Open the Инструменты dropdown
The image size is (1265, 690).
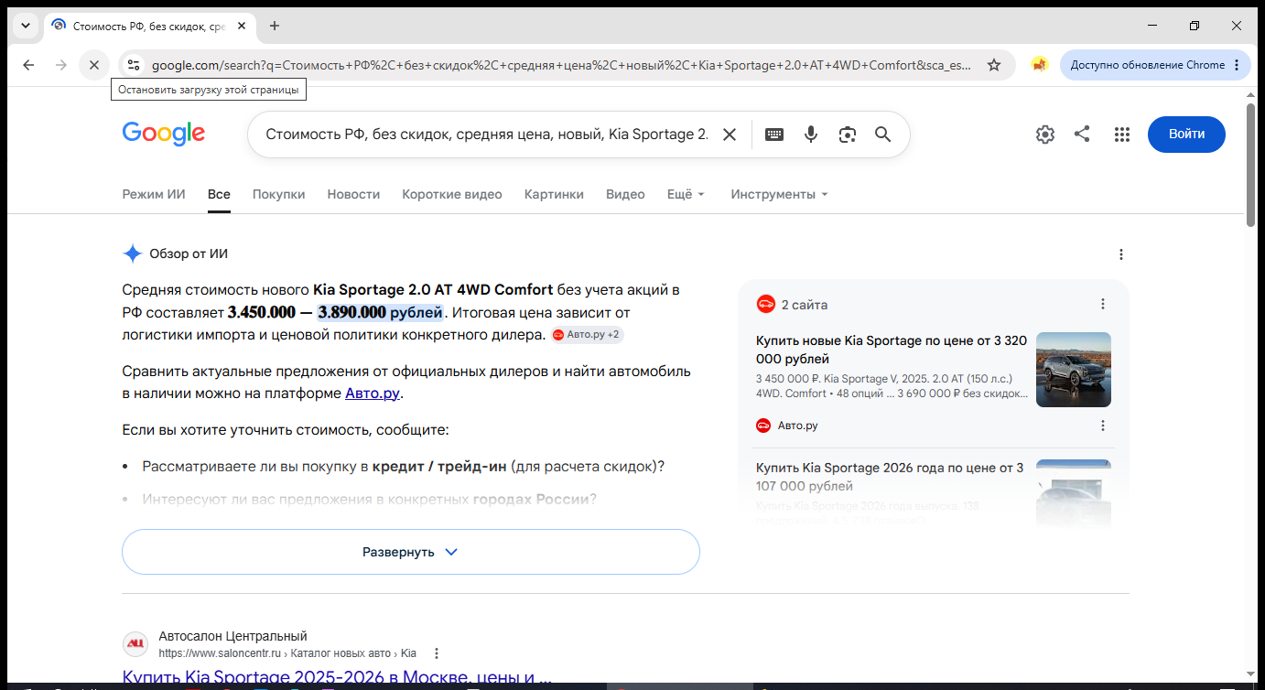779,194
